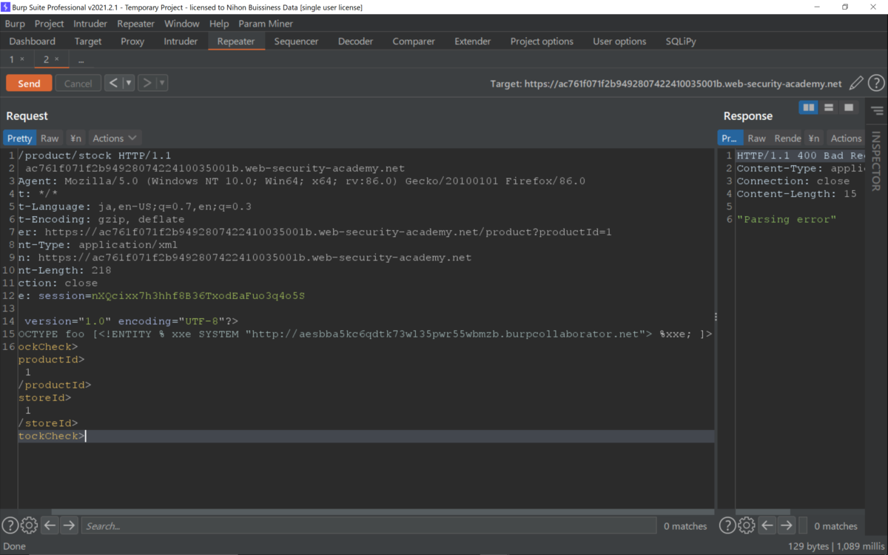888x555 pixels.
Task: Click the "Parsing error" response text
Action: 786,220
